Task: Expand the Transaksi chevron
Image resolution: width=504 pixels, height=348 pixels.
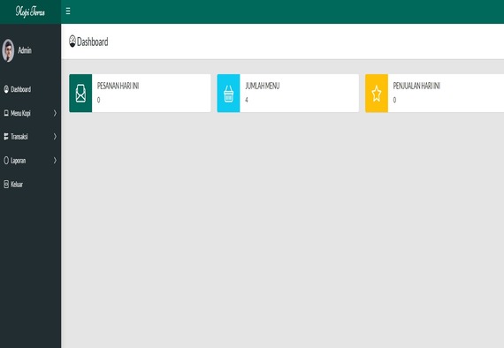Action: [55, 136]
